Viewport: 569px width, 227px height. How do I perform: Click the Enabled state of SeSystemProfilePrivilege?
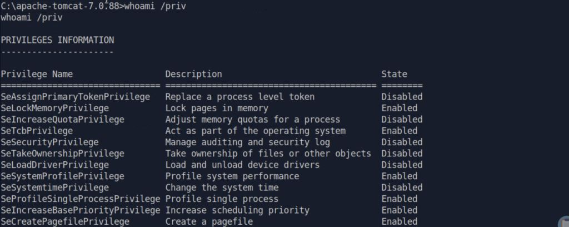399,176
